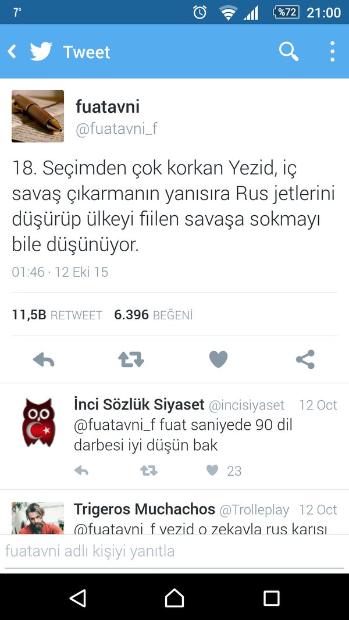
Task: View the 11,5B retweets list
Action: (x=57, y=315)
